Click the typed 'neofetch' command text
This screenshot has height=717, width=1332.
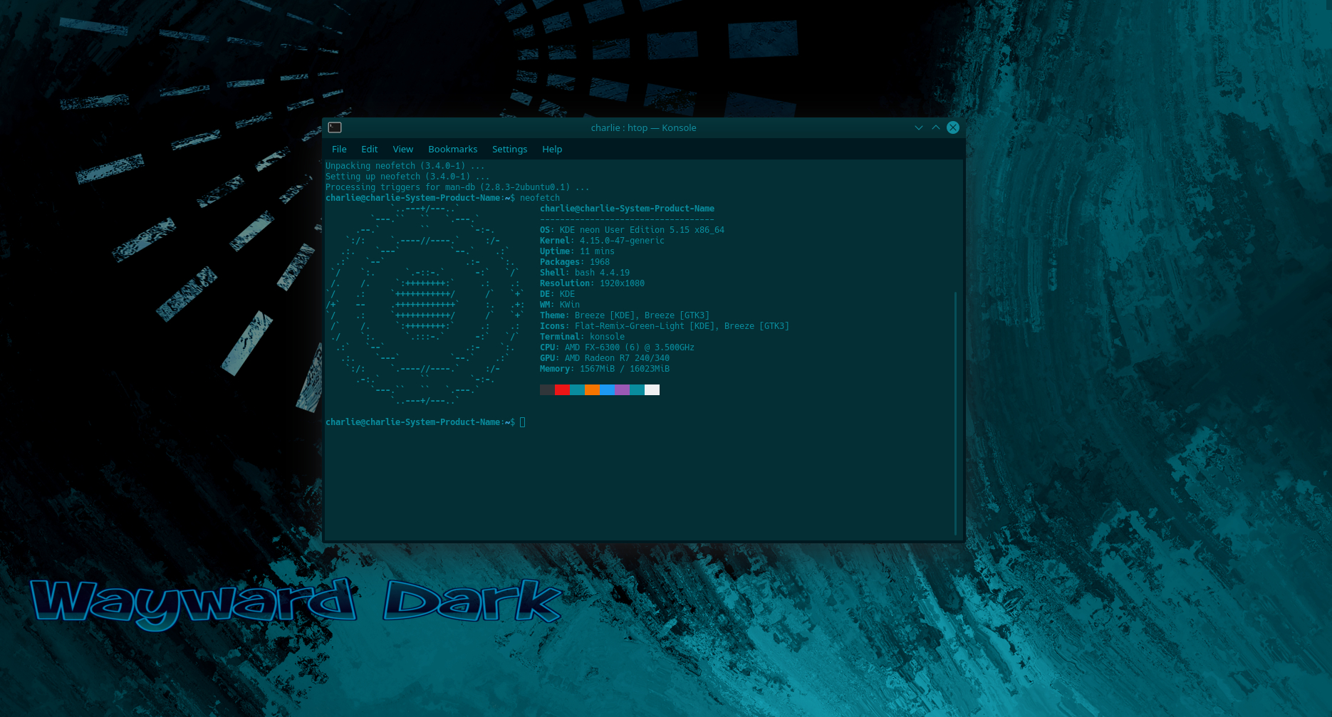pos(540,198)
